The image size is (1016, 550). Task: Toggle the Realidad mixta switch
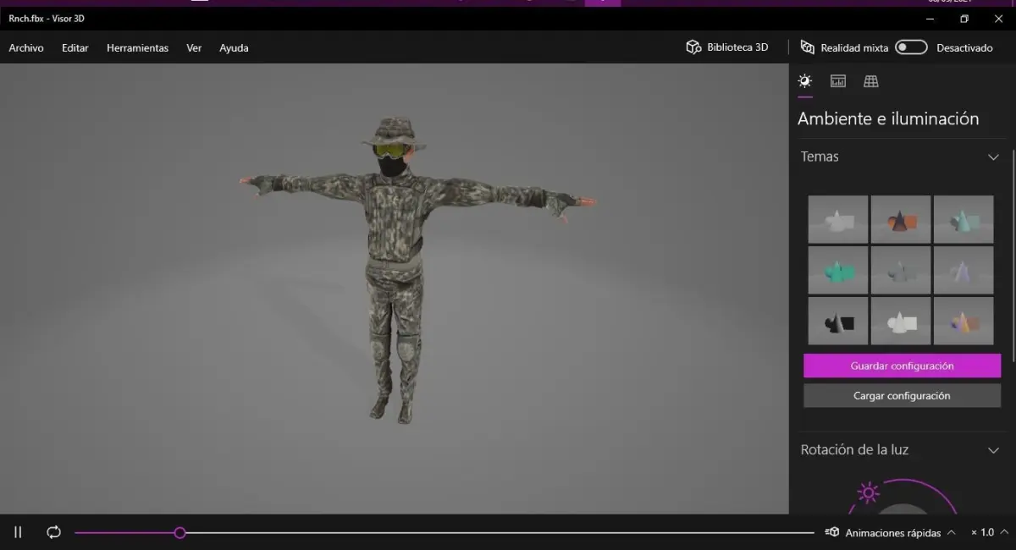(x=912, y=47)
